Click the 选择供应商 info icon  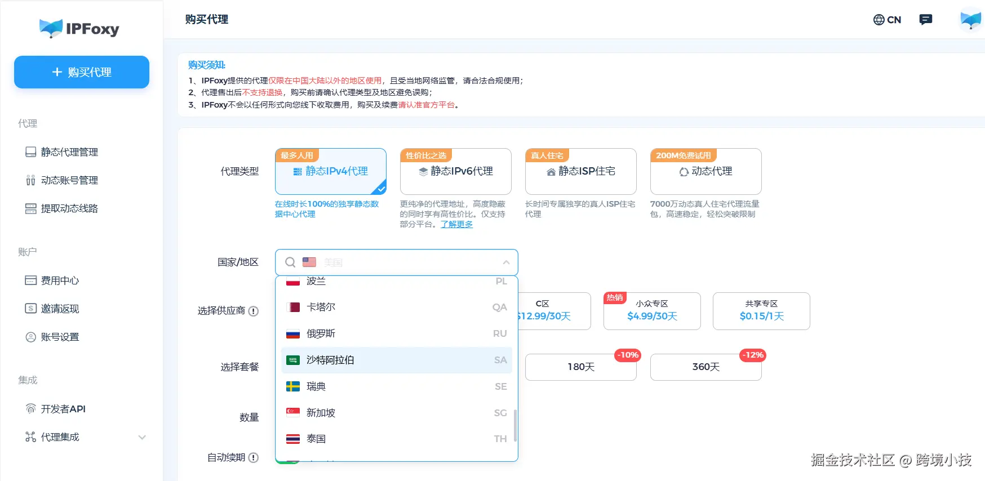point(254,311)
